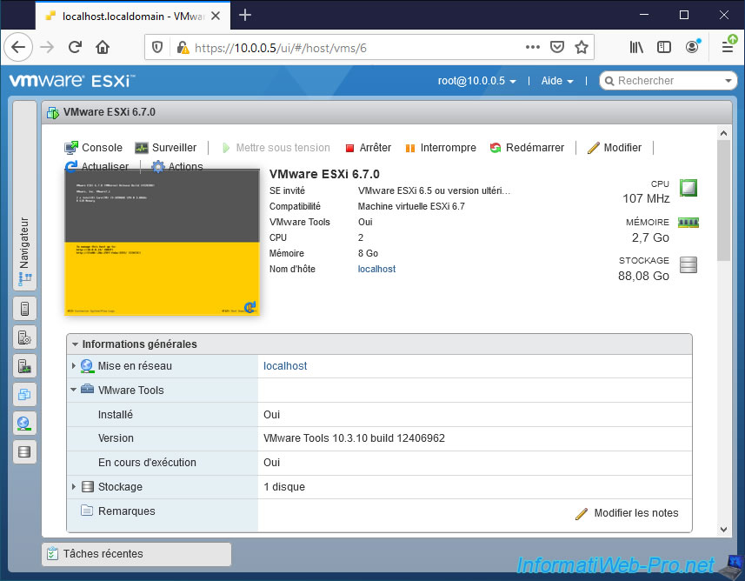Click the VM console thumbnail
Screen dimensions: 745x581
pyautogui.click(x=162, y=243)
